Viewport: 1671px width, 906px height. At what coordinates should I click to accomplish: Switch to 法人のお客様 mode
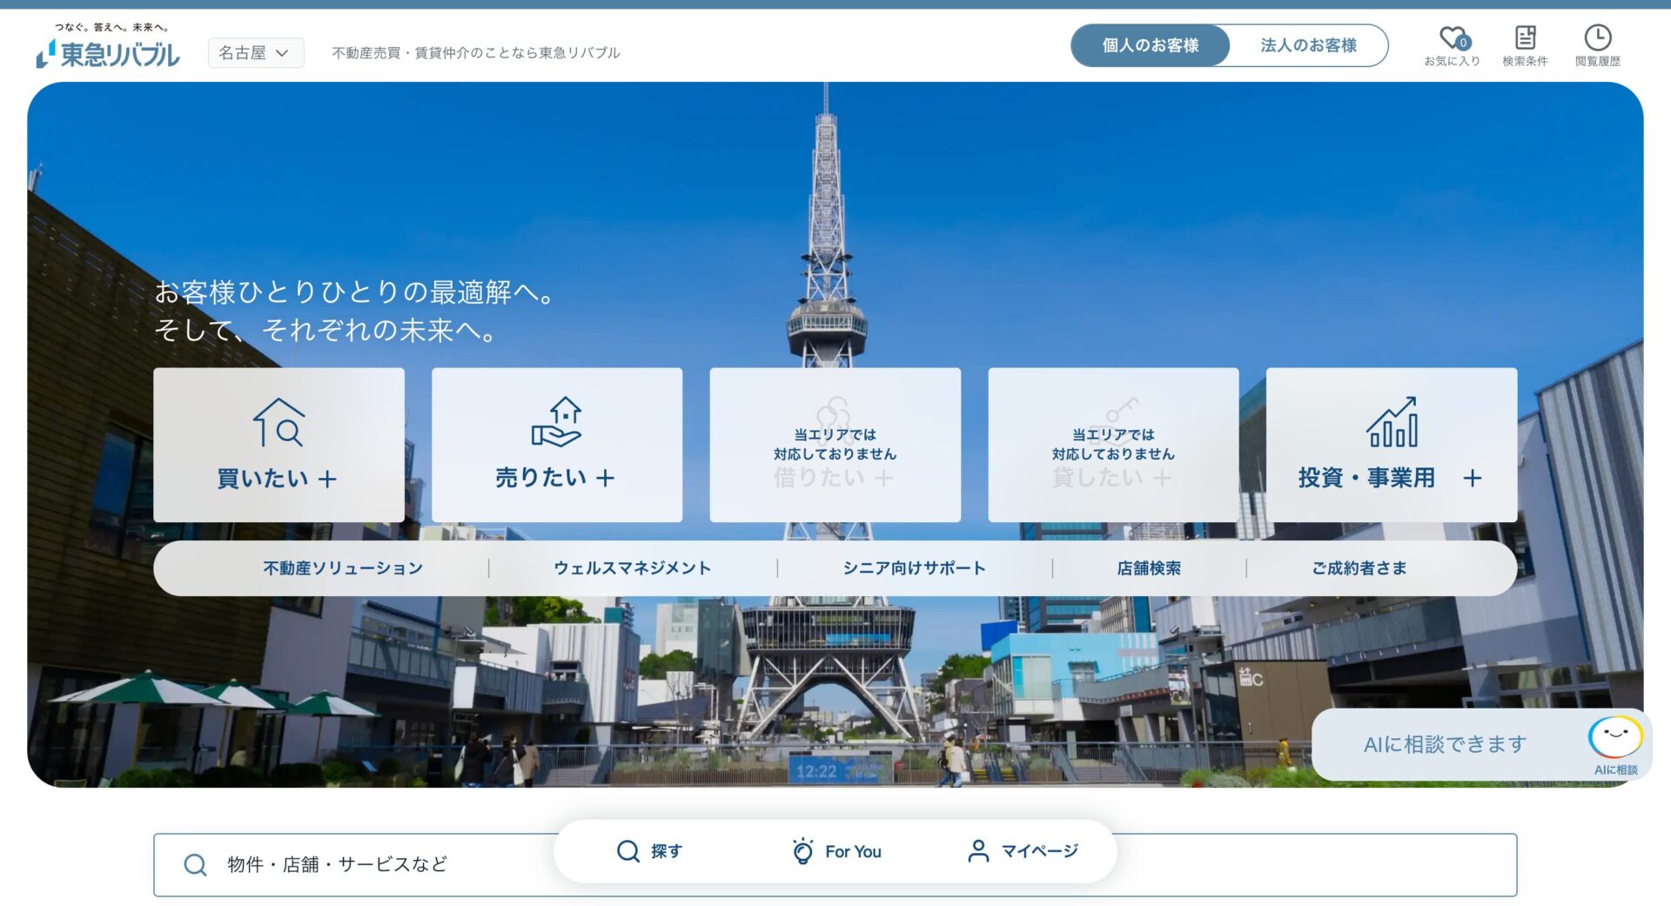click(1308, 45)
